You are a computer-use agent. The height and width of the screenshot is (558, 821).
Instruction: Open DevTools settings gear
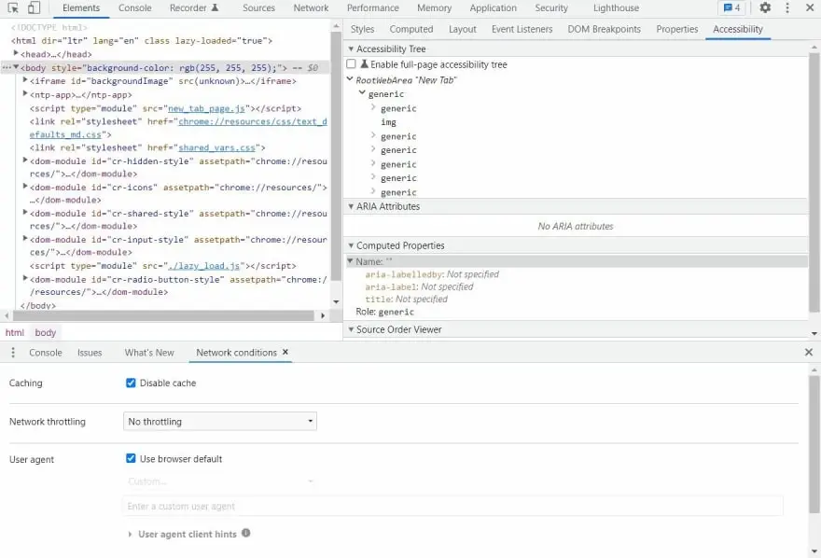[x=765, y=7]
